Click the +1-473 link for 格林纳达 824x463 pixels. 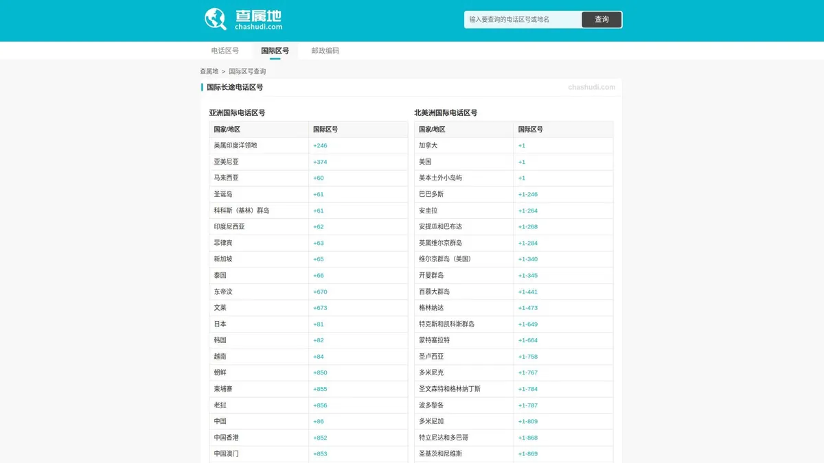click(x=528, y=308)
